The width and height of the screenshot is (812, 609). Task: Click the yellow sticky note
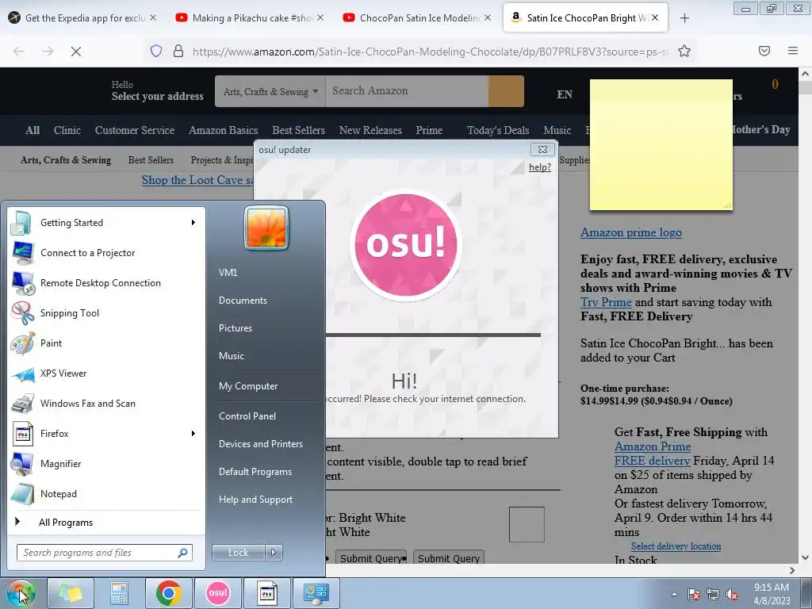pyautogui.click(x=661, y=145)
